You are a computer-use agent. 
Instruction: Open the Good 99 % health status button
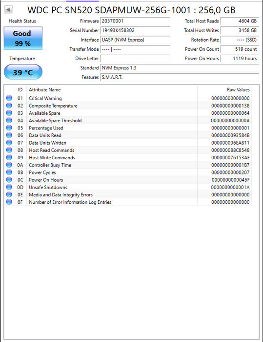(23, 38)
